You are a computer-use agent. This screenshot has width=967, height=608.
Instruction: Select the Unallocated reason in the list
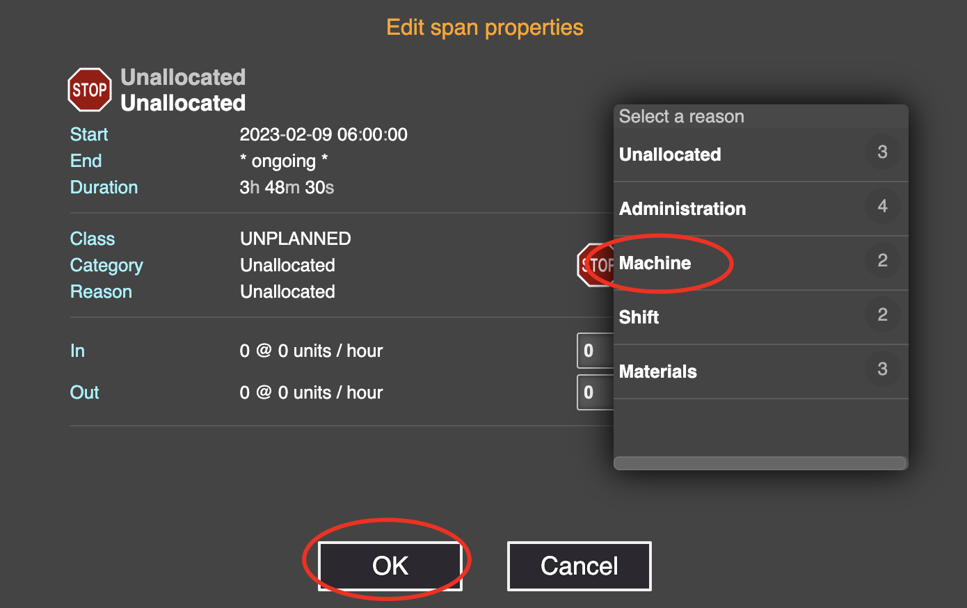[x=761, y=154]
